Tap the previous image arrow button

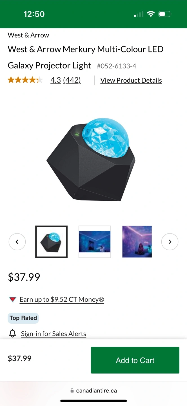point(17,242)
